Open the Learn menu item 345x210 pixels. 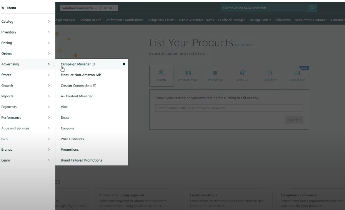tap(28, 160)
